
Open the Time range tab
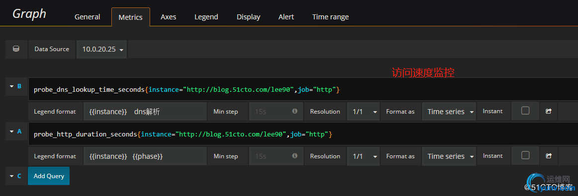pyautogui.click(x=330, y=17)
